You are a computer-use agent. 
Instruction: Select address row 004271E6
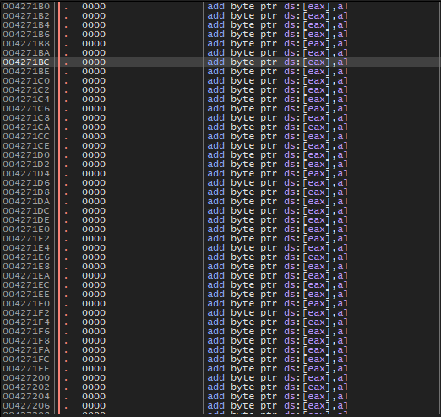[26, 257]
